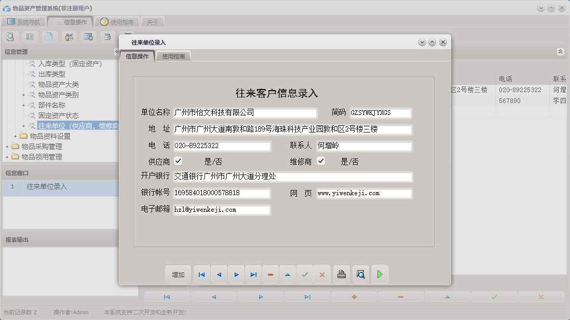Confirm the entry with the green checkmark
570x320 pixels.
coord(305,274)
